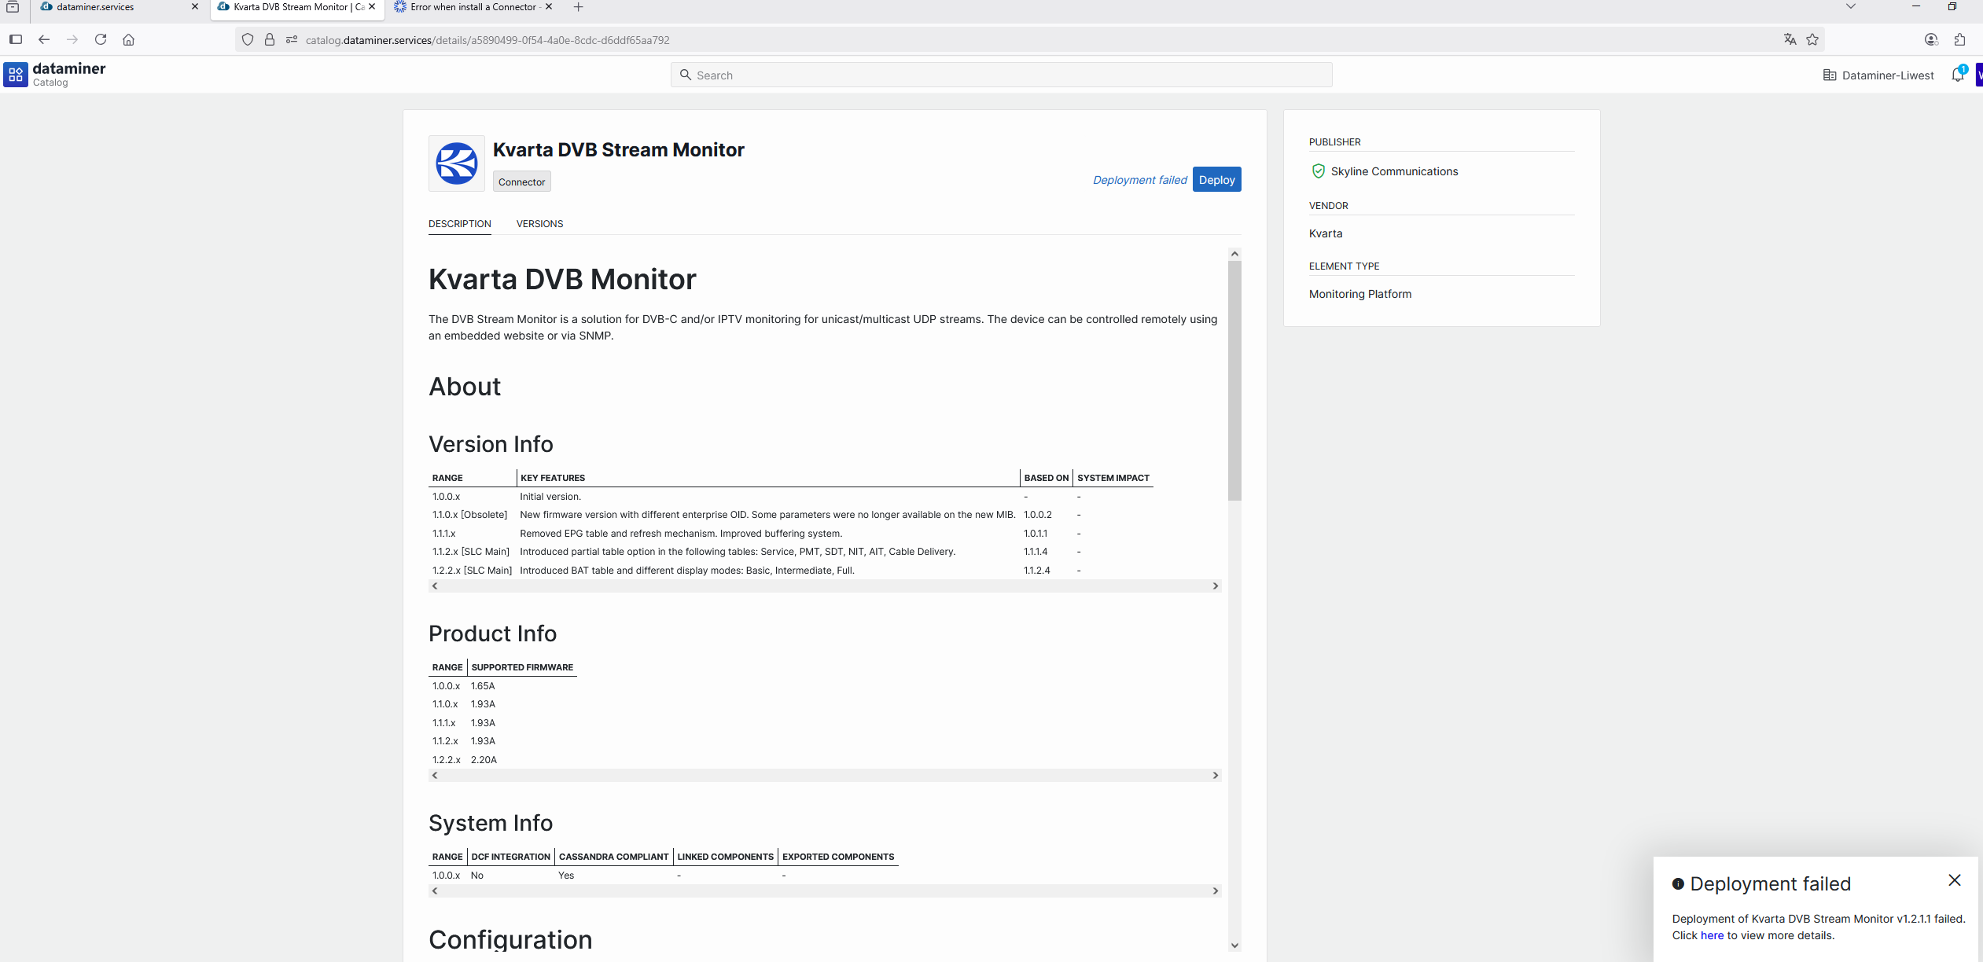Click the failed notification info icon
1983x962 pixels.
(1678, 884)
